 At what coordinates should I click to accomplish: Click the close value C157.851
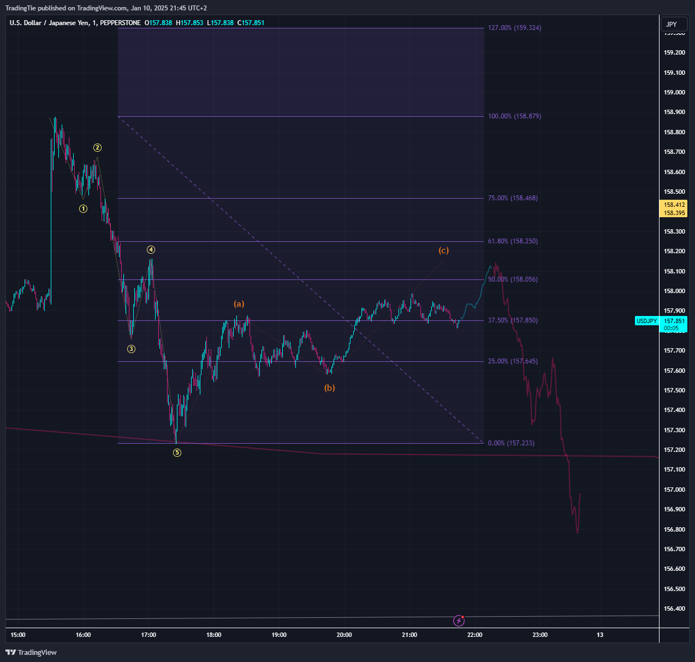click(251, 23)
